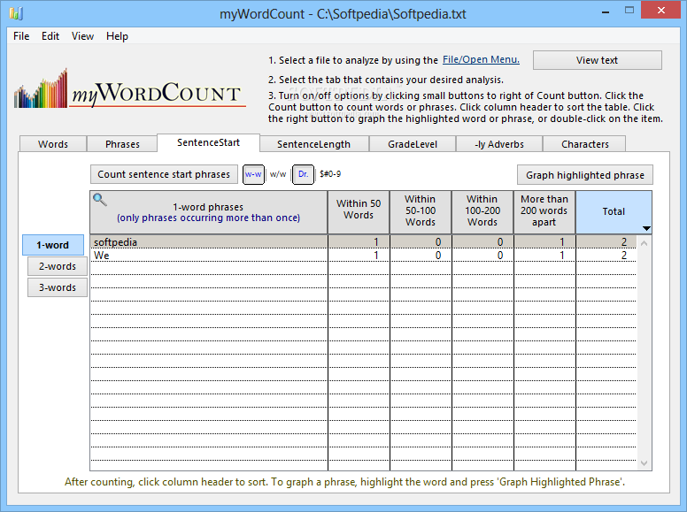Select the 2-words phrase length button
Image resolution: width=687 pixels, height=512 pixels.
coord(58,266)
